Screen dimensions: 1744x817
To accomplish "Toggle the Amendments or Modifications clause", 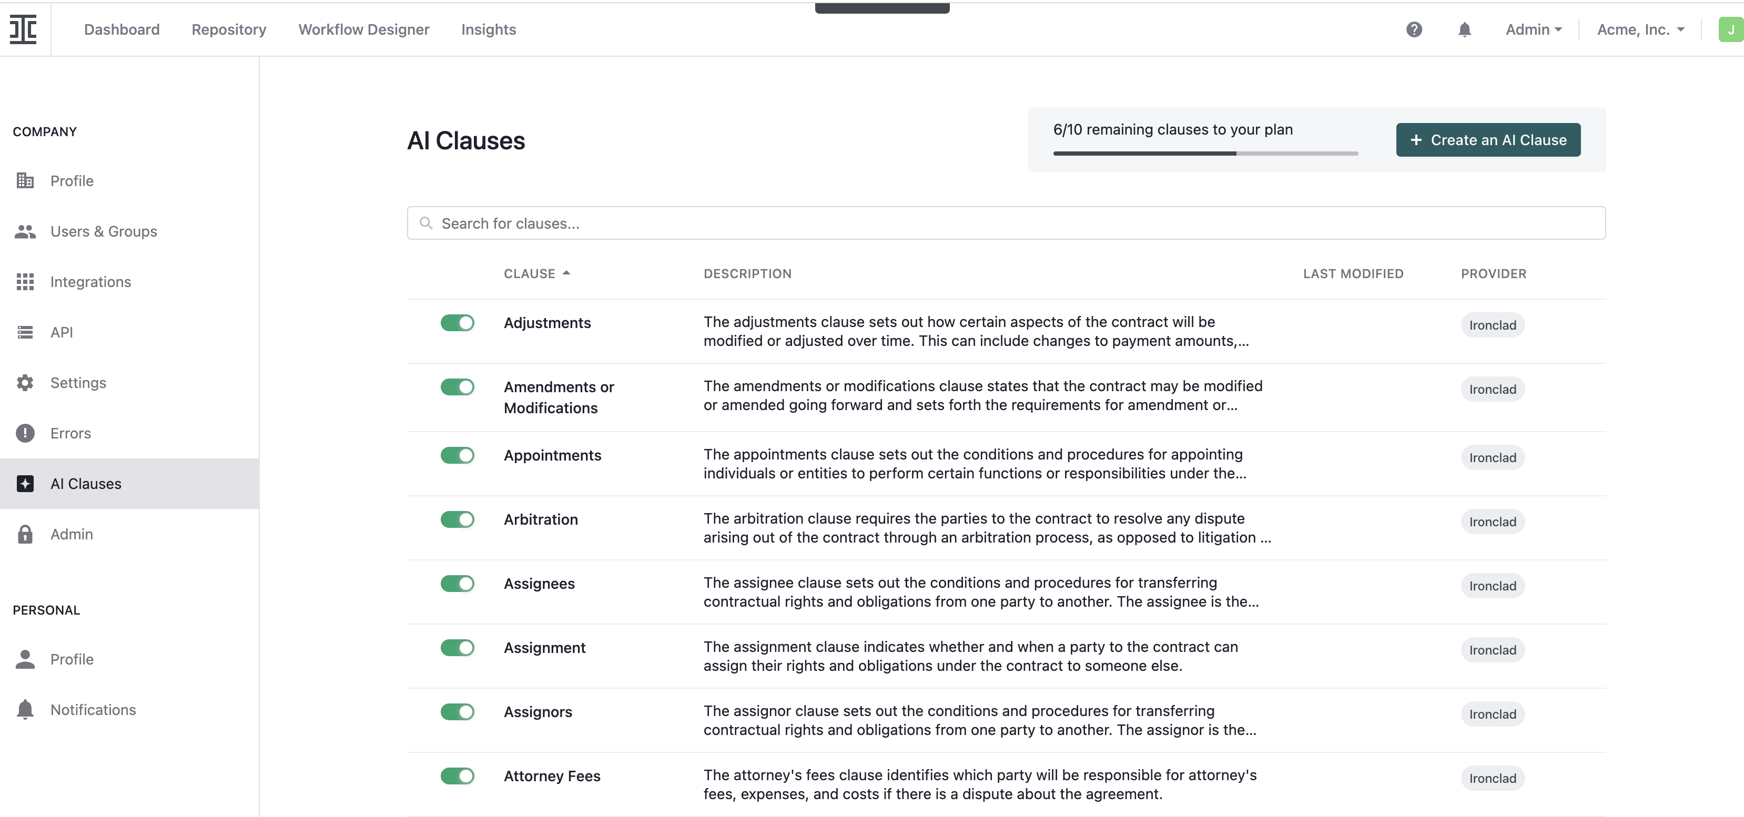I will [x=457, y=386].
